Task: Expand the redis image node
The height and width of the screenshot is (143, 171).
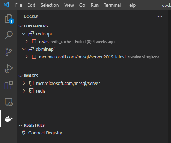Action: (x=24, y=91)
